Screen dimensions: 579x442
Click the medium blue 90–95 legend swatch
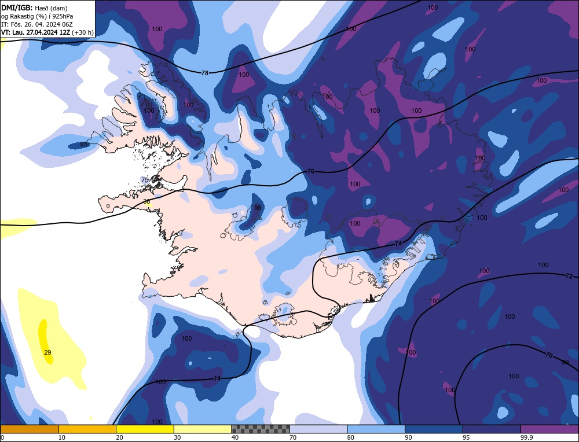434,429
